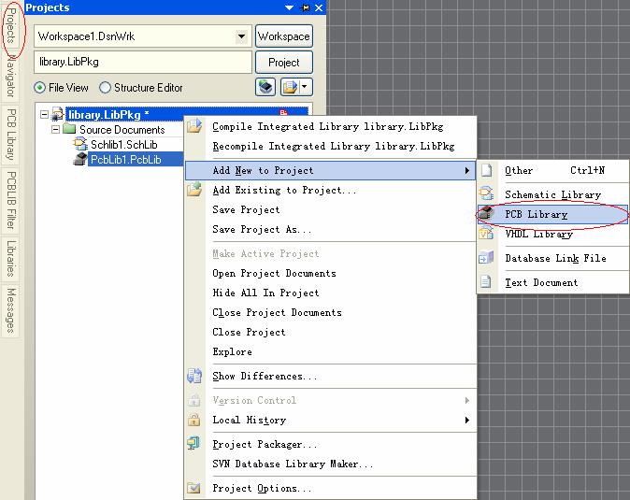The height and width of the screenshot is (500, 630).
Task: Open the Workspace1.DsnWrk dropdown
Action: (241, 36)
